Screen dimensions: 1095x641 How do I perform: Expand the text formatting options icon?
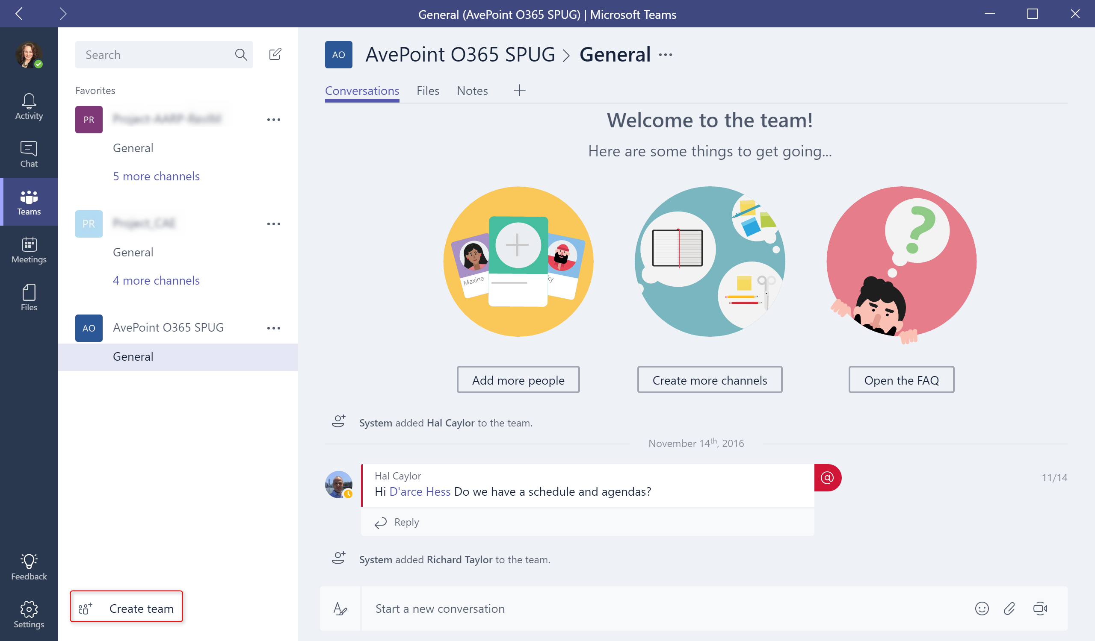pyautogui.click(x=340, y=609)
